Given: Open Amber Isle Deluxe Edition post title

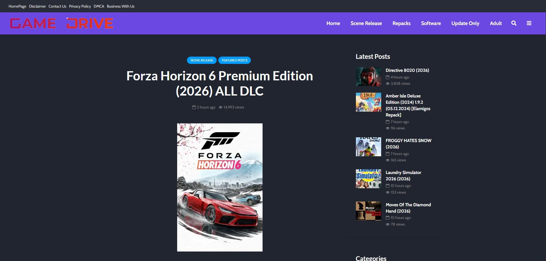Looking at the screenshot, I should tap(408, 105).
